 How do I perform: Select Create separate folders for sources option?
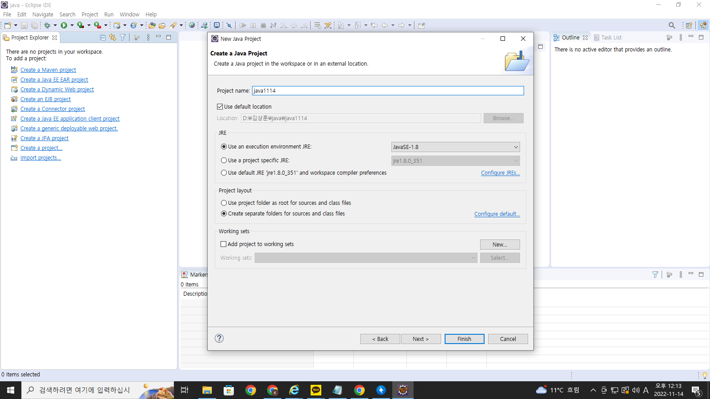[x=224, y=214]
